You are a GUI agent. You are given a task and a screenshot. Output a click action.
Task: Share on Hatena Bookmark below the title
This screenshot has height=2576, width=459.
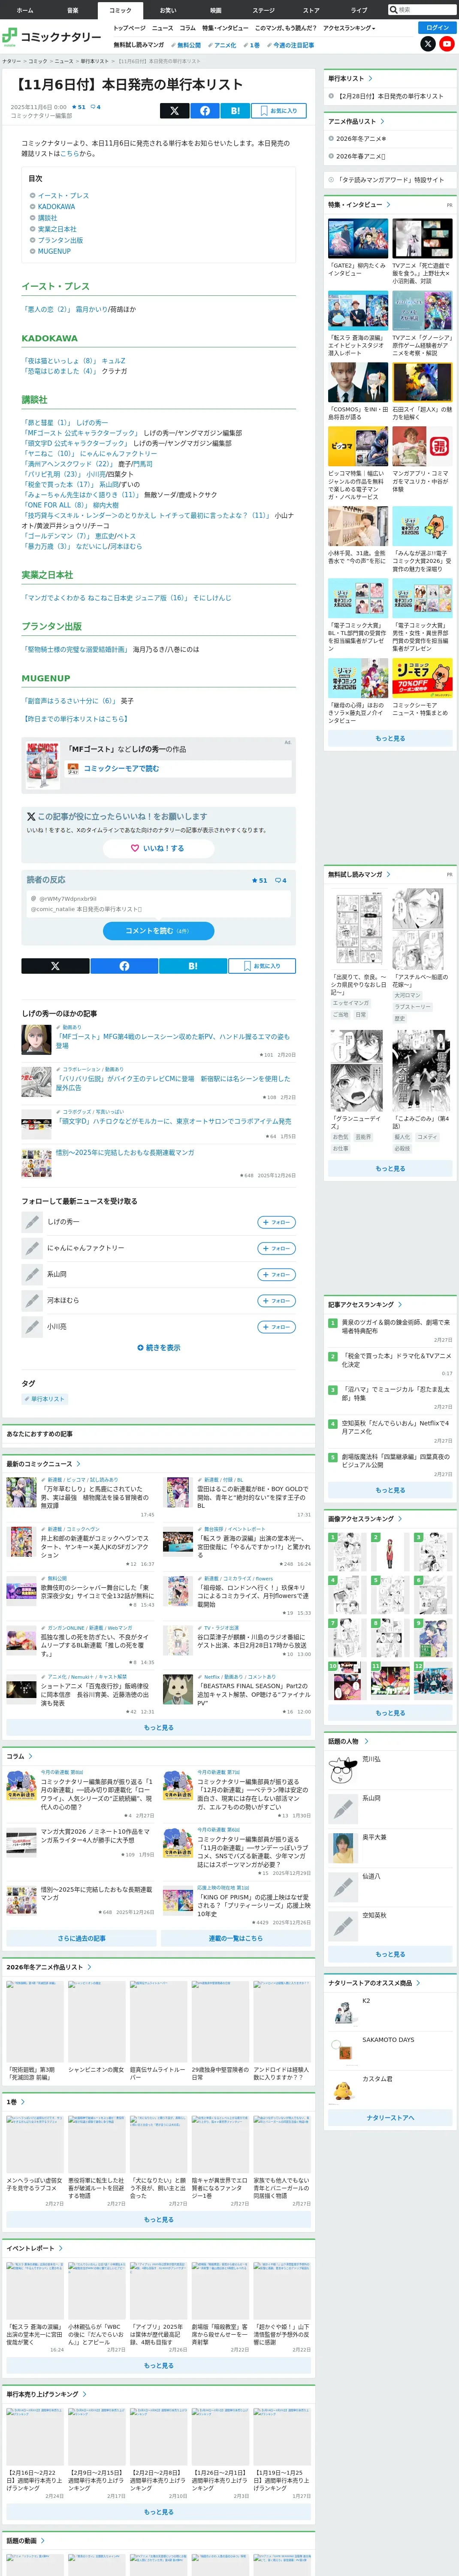pos(236,111)
